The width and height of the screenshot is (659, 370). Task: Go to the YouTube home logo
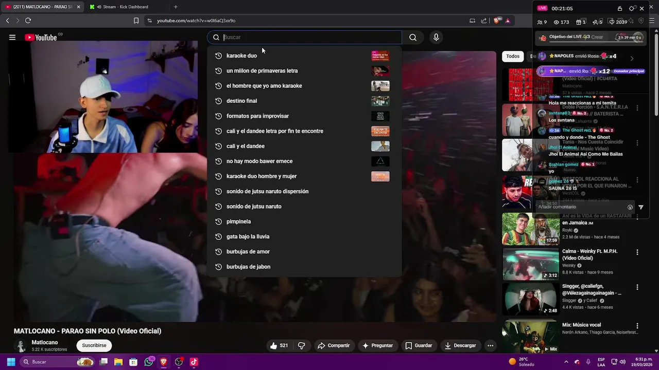(x=41, y=38)
